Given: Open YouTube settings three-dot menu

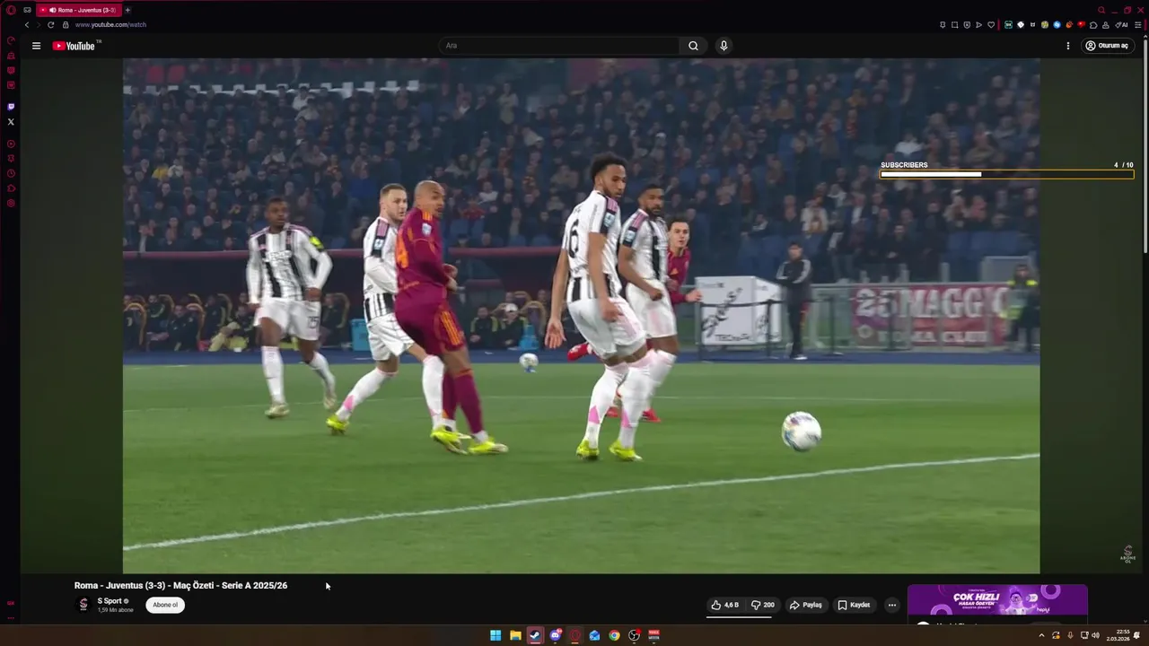Looking at the screenshot, I should click(x=1068, y=46).
